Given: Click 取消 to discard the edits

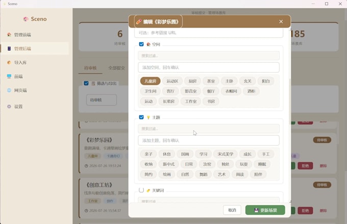Looking at the screenshot, I should point(232,210).
